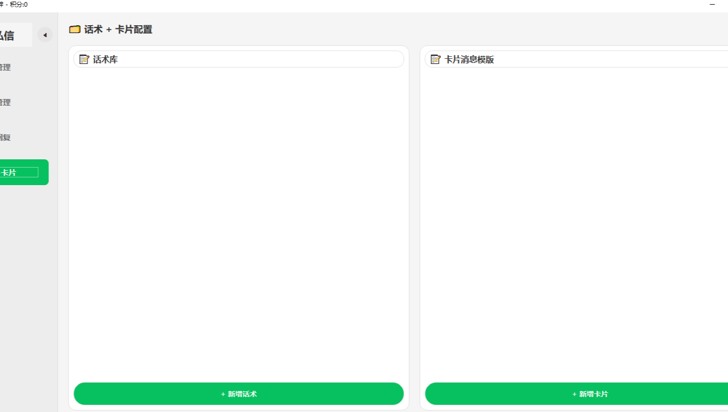The height and width of the screenshot is (412, 728).
Task: Minimize the application window
Action: click(x=713, y=4)
